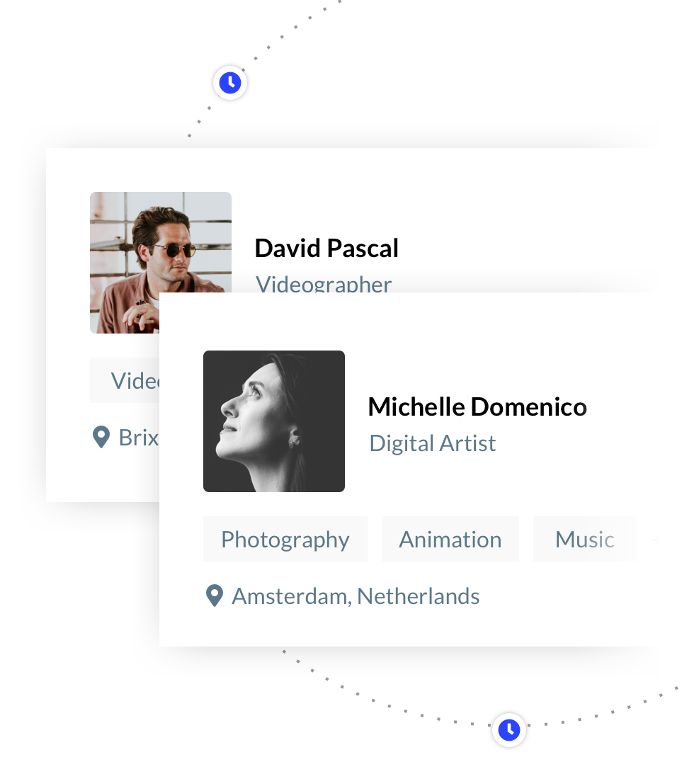This screenshot has width=682, height=757.
Task: Select the partially hidden Vide tag
Action: tap(125, 380)
